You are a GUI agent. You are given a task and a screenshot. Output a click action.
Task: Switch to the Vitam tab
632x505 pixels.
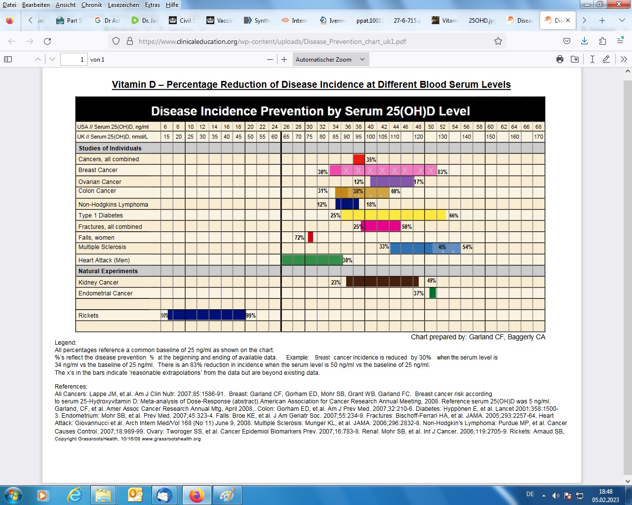(445, 21)
